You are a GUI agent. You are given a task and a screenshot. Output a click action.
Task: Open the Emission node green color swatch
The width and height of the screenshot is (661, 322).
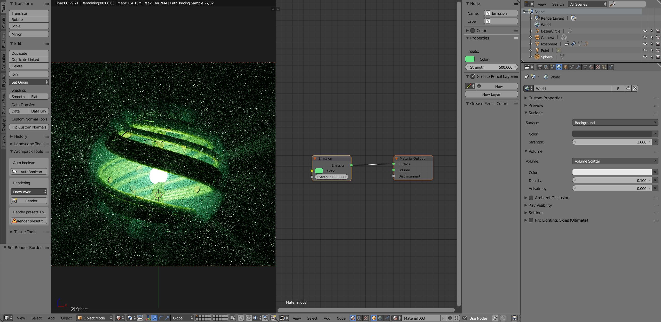tap(319, 171)
